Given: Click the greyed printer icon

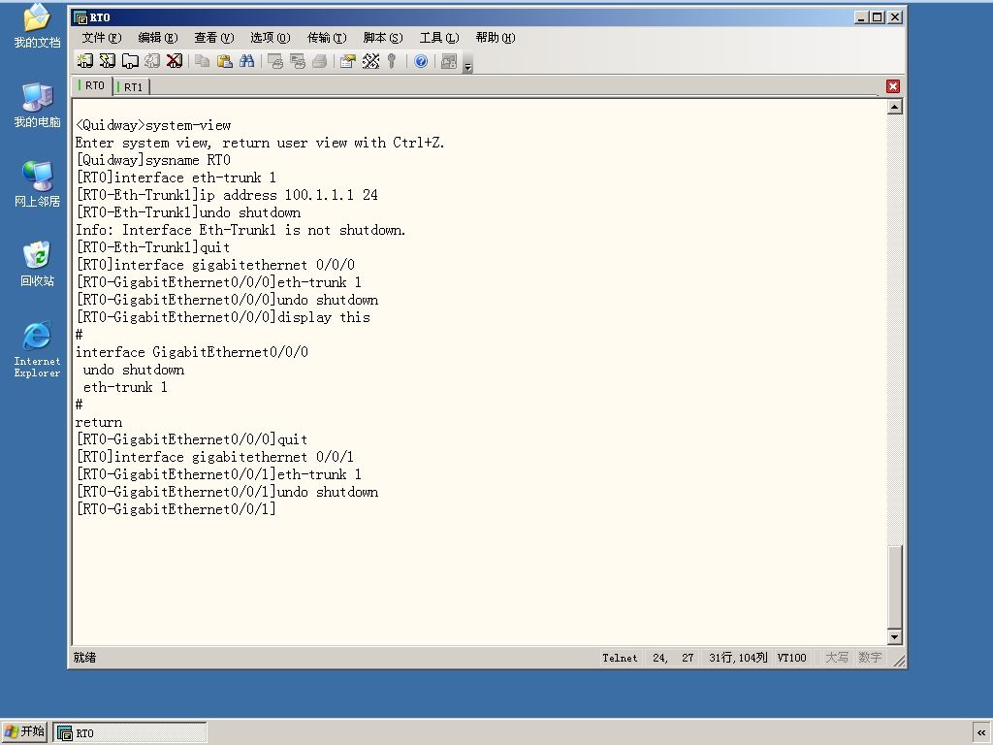Looking at the screenshot, I should coord(320,61).
